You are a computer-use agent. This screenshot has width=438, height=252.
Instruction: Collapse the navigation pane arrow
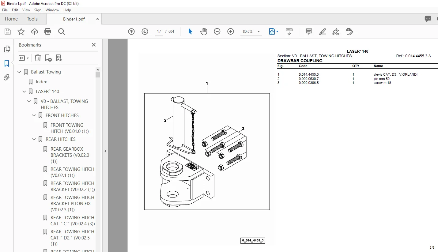point(105,151)
